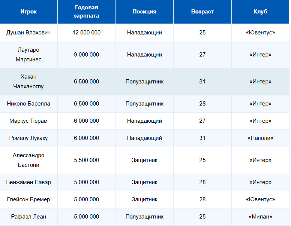The image size is (291, 226).
Task: Click the position in the Николо Барелла row
Action: [x=144, y=104]
